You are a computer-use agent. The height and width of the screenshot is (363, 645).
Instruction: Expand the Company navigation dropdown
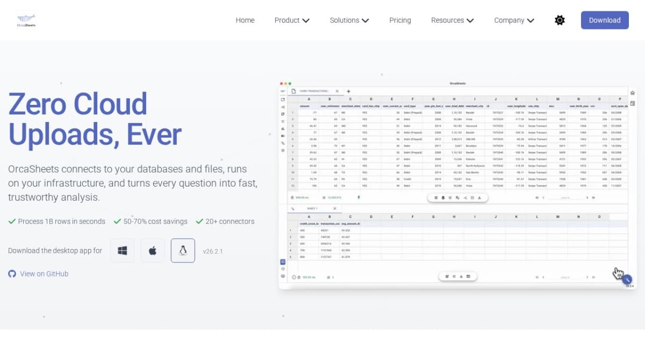click(x=514, y=20)
